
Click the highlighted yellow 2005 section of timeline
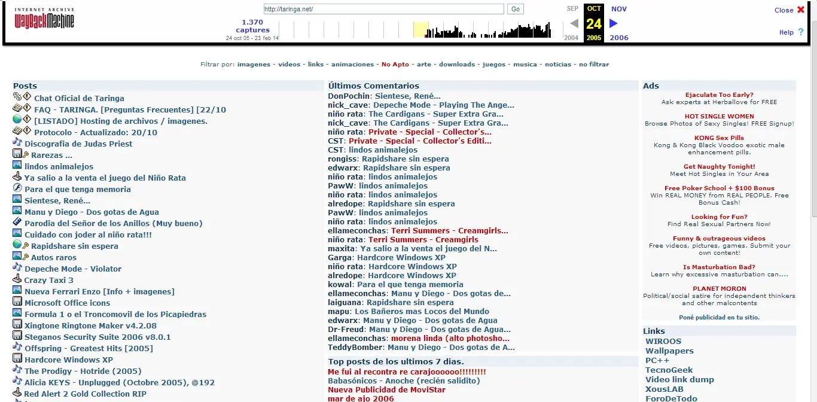[420, 29]
